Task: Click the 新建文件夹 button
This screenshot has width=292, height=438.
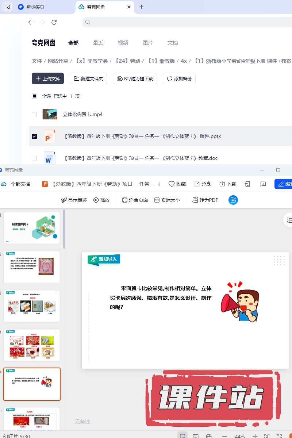Action: [88, 78]
